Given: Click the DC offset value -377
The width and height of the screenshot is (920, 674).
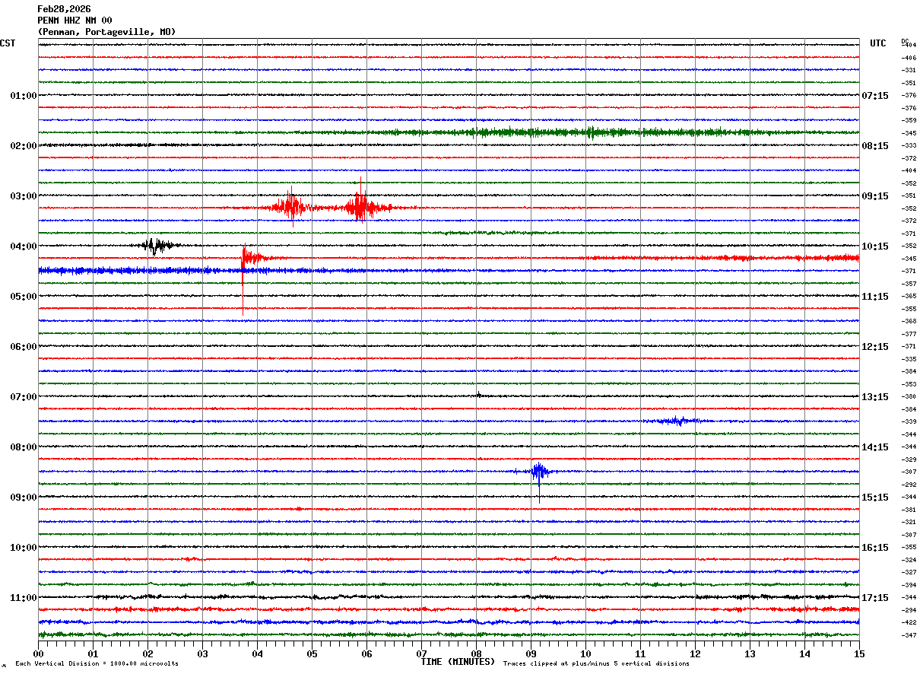Looking at the screenshot, I should coord(909,334).
